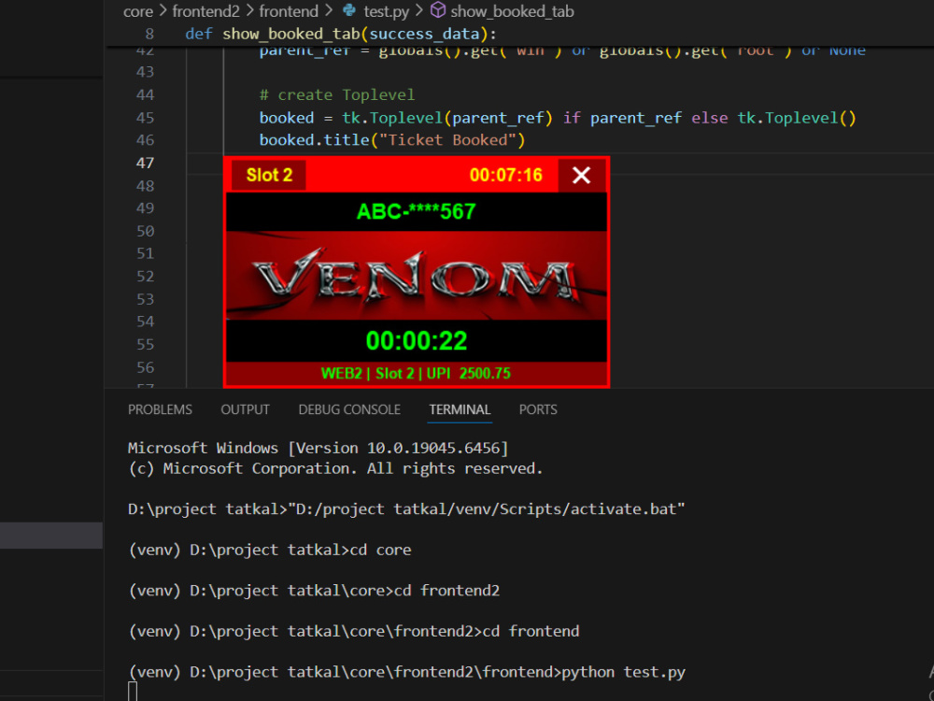Screen dimensions: 934x701
Task: Click line number 47 in the gutter
Action: (145, 163)
